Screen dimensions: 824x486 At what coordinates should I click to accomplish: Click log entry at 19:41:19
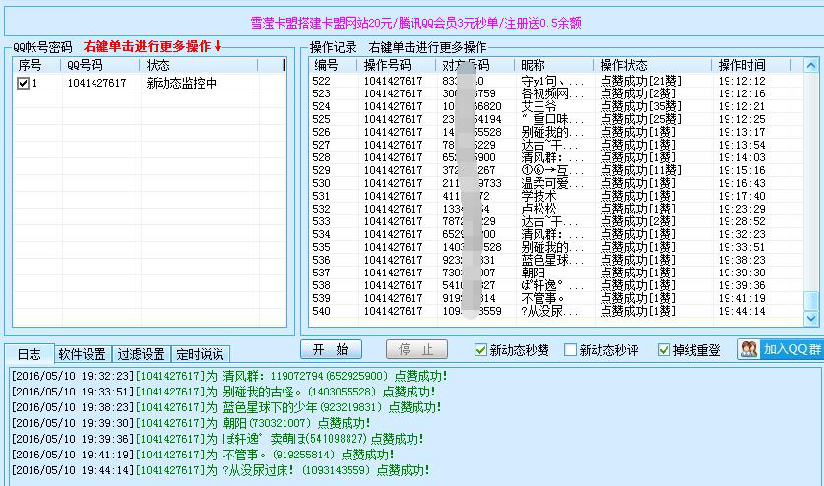click(203, 455)
